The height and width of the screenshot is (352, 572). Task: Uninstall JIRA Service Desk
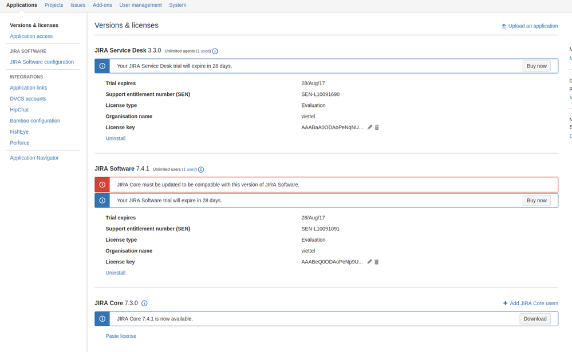pyautogui.click(x=115, y=138)
